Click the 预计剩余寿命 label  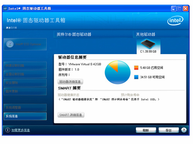[x=130, y=95]
